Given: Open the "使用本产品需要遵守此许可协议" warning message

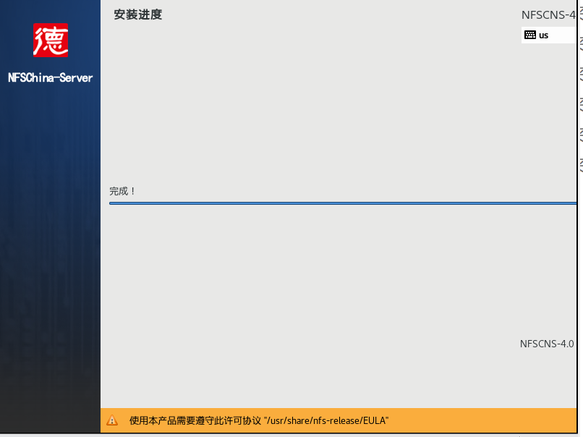Looking at the screenshot, I should [x=195, y=420].
